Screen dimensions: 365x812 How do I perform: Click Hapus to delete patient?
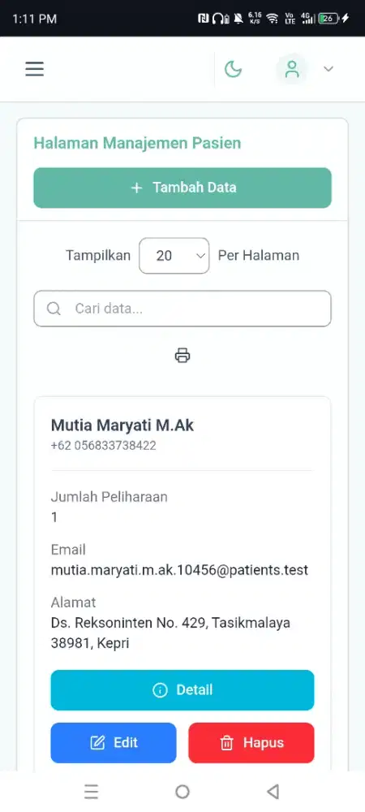(251, 743)
